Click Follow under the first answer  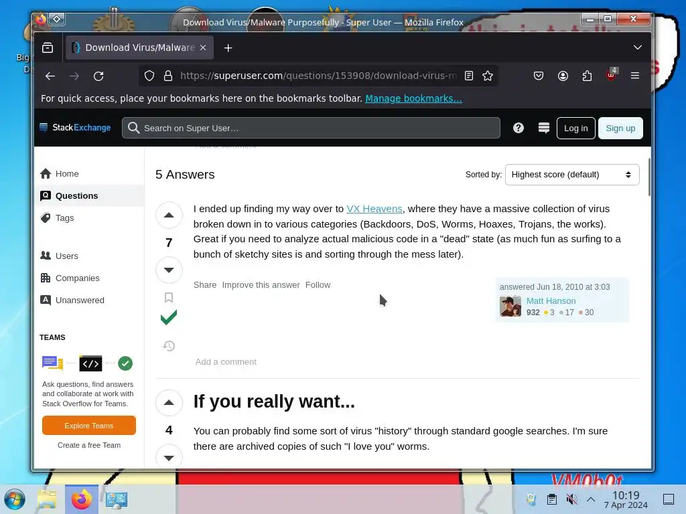coord(318,285)
